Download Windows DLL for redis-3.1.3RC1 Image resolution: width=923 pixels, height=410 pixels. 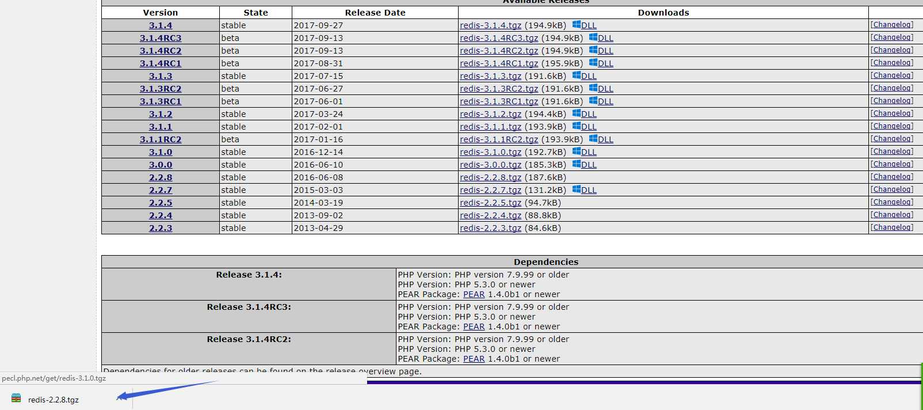601,101
